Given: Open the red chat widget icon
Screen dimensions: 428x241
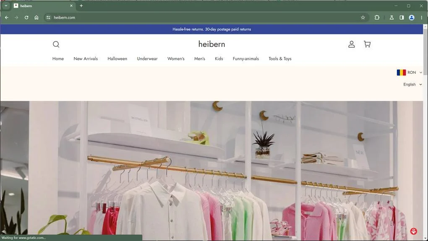Looking at the screenshot, I should point(414,231).
